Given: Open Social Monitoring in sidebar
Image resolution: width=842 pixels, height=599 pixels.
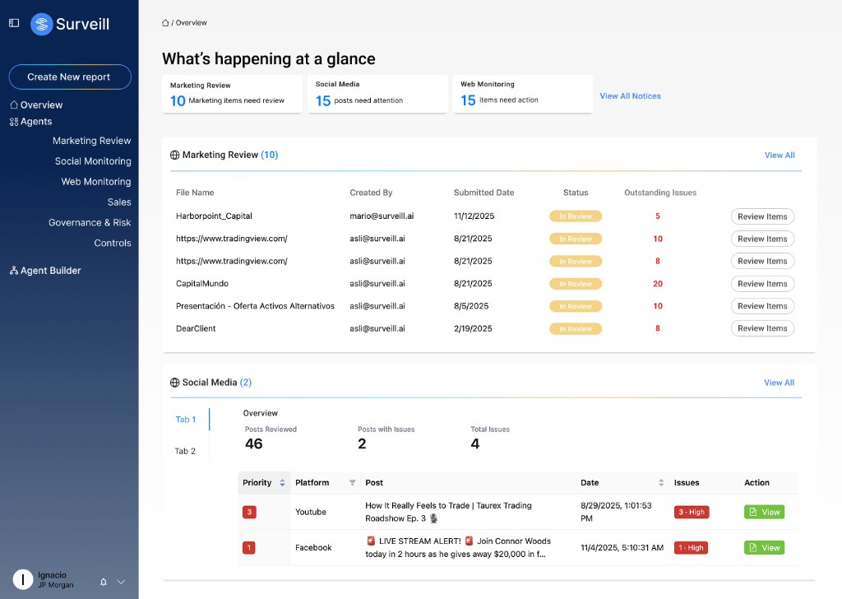Looking at the screenshot, I should coord(93,161).
